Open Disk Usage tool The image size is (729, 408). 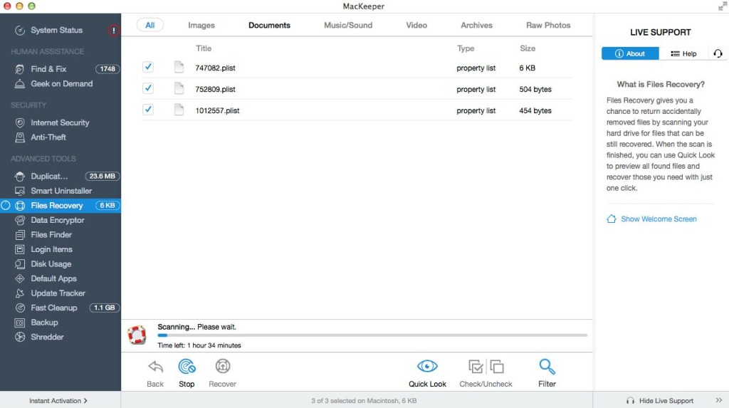(x=51, y=263)
